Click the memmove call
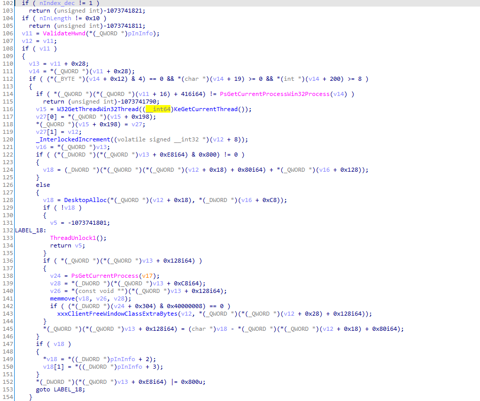 (x=62, y=298)
